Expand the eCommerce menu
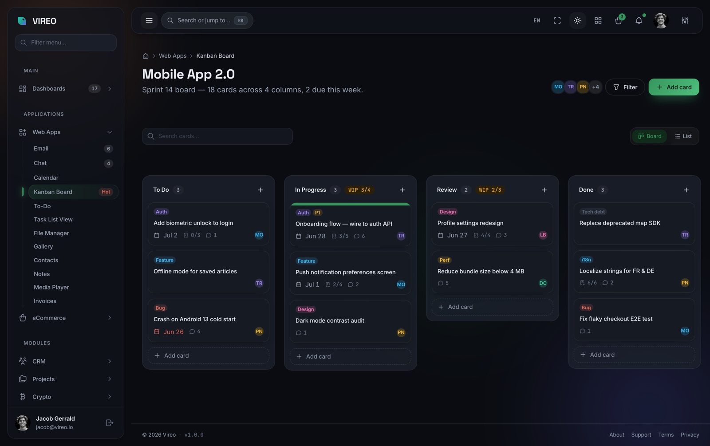Viewport: 710px width, 446px height. click(66, 318)
